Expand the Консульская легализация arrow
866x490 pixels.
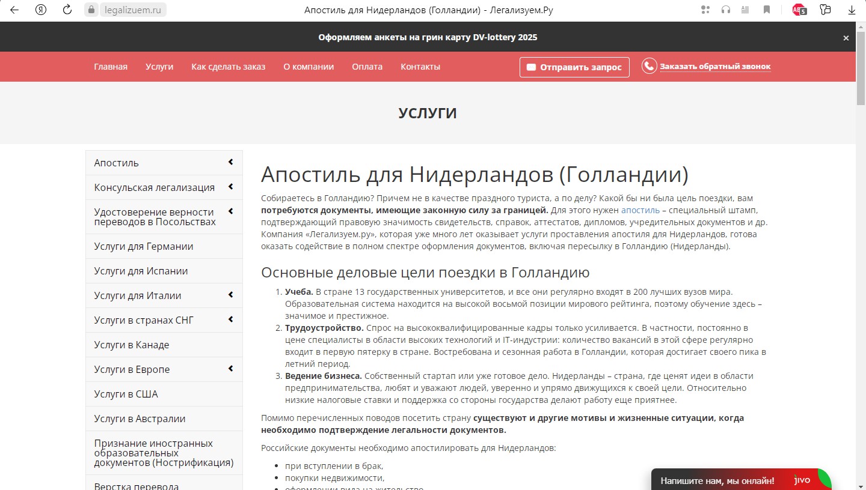(231, 187)
